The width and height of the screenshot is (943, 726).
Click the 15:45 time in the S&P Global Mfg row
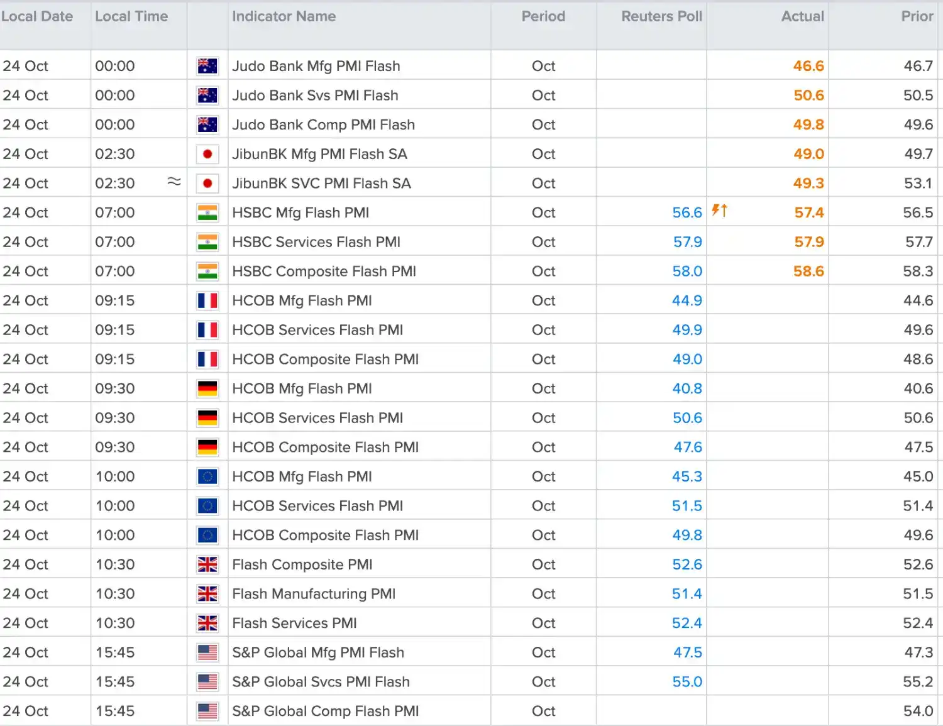[115, 652]
